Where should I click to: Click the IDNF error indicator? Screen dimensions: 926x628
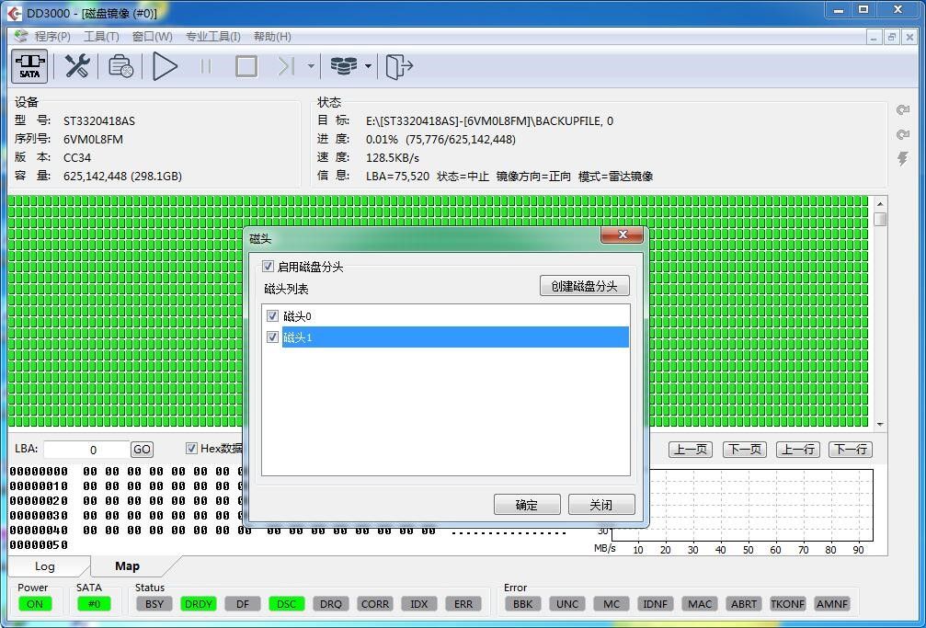click(656, 604)
